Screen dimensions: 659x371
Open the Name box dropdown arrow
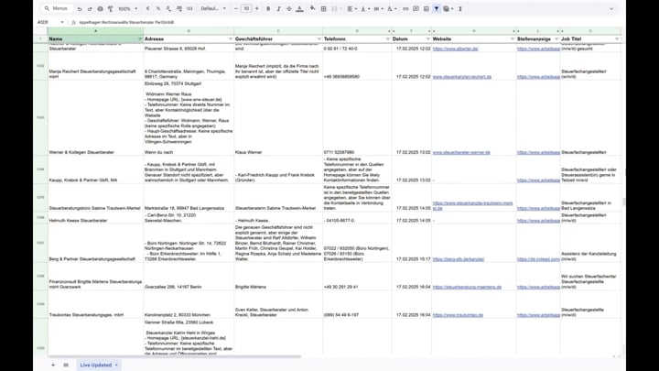click(62, 22)
